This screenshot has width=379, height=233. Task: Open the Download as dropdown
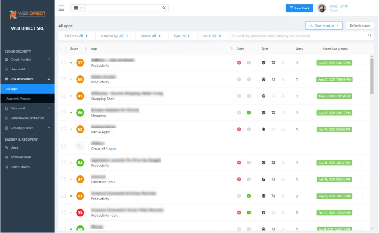324,25
